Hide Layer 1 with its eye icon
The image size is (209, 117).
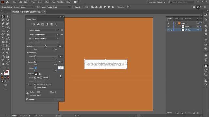coord(169,23)
